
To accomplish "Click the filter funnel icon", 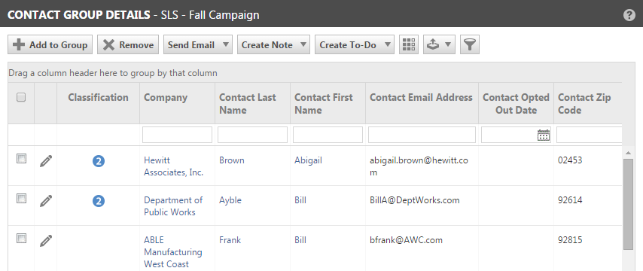I will coord(470,44).
